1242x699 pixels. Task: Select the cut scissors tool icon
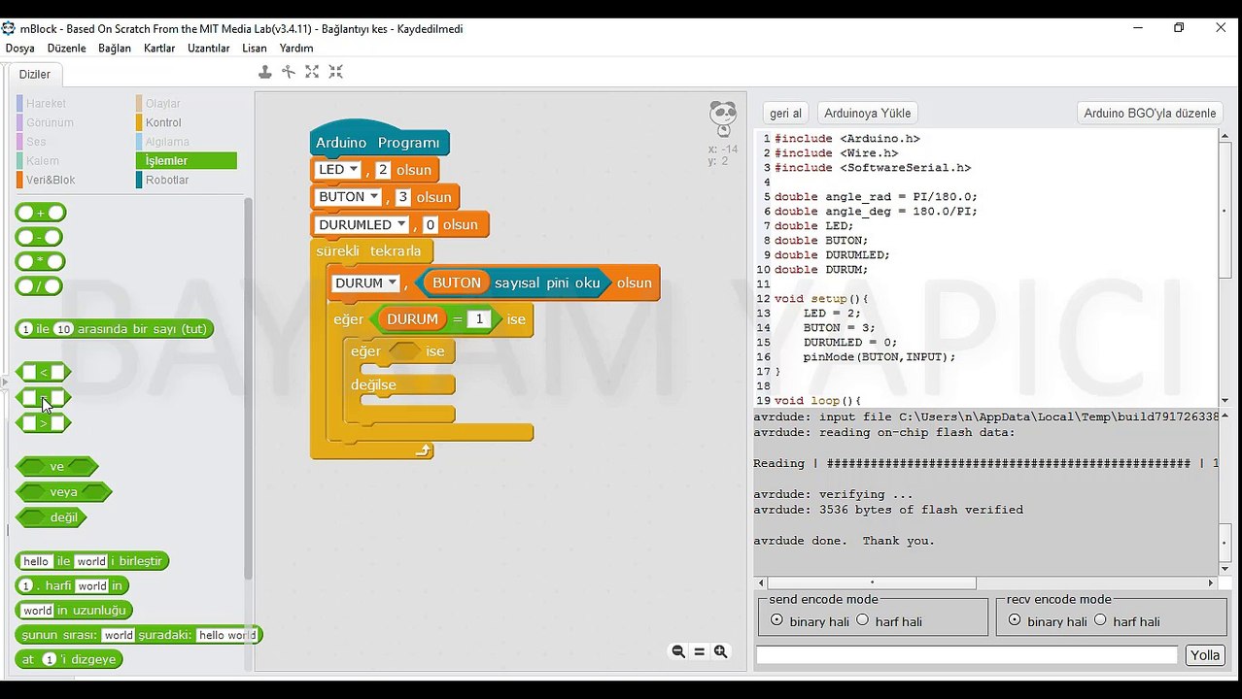(289, 72)
